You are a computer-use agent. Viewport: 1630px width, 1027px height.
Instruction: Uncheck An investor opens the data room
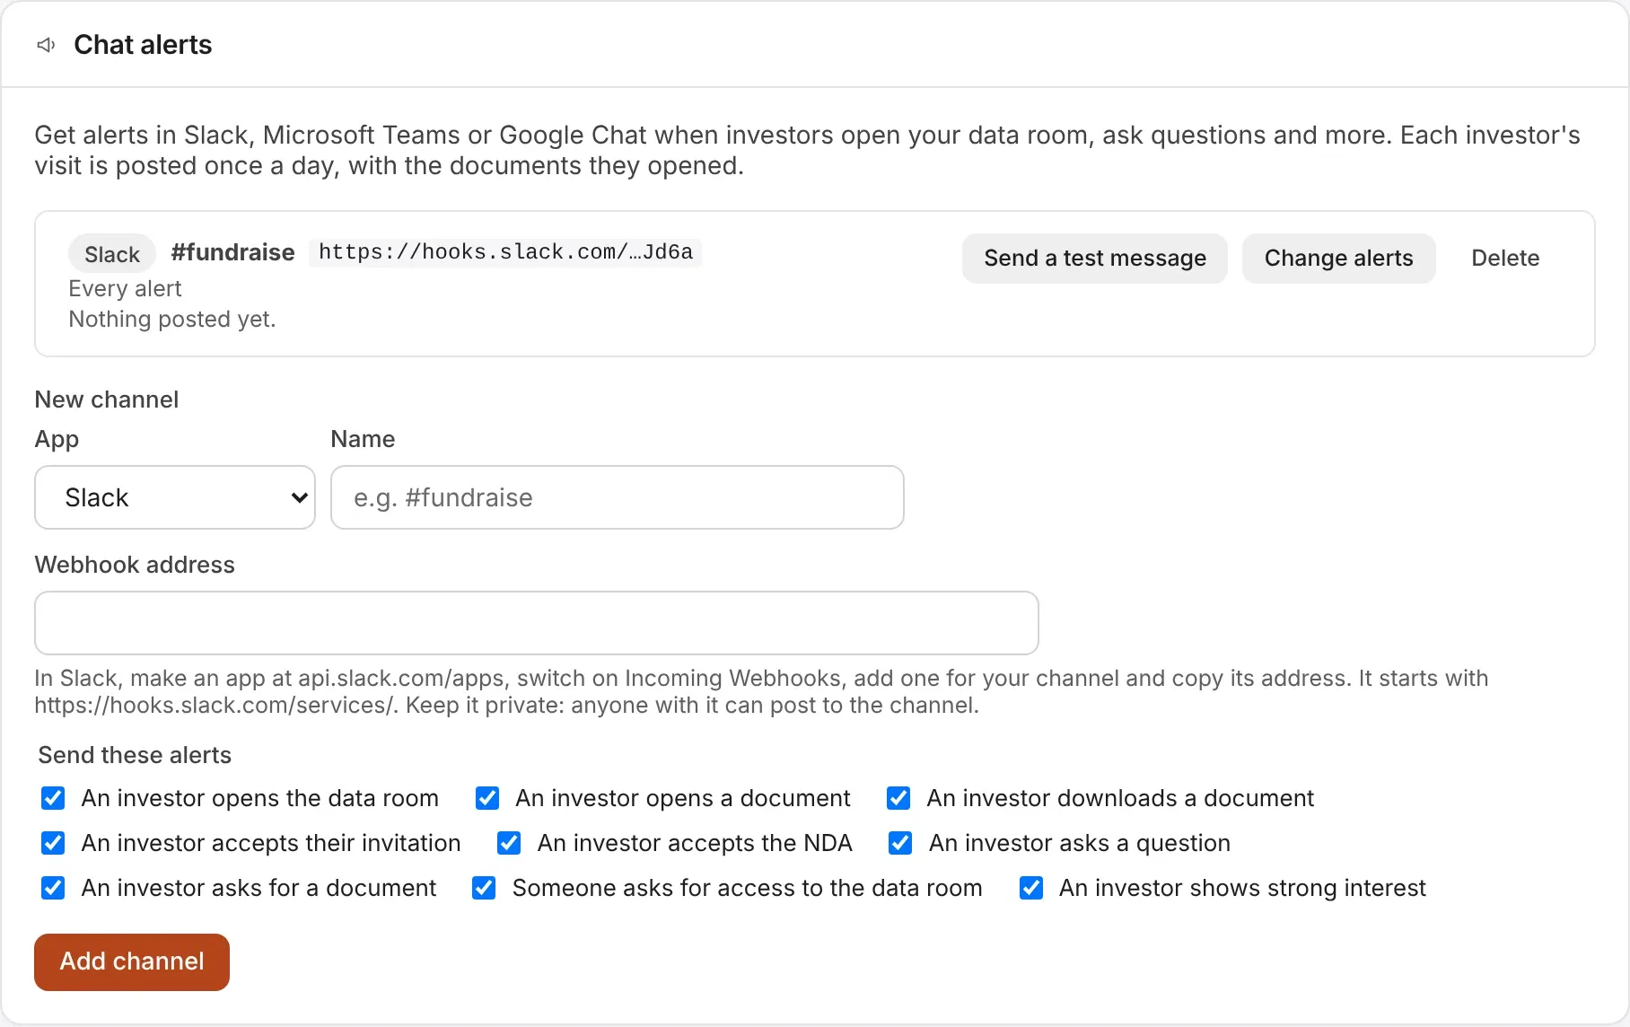[53, 798]
